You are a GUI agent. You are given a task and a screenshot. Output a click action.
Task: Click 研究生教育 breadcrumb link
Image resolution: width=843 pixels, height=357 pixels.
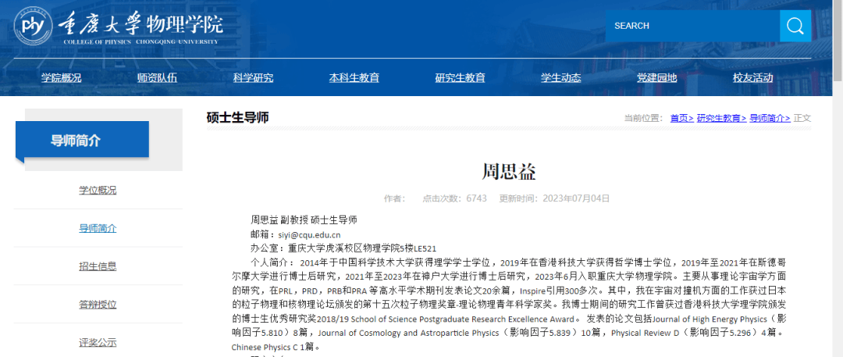click(x=721, y=118)
